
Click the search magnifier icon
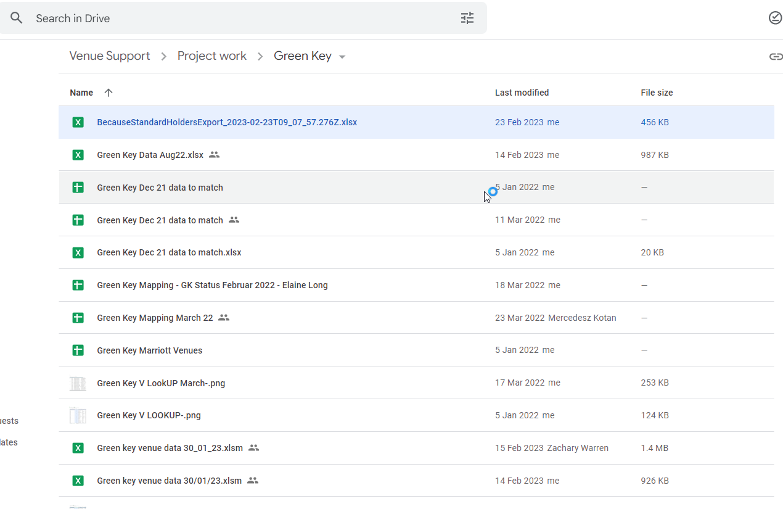point(17,19)
